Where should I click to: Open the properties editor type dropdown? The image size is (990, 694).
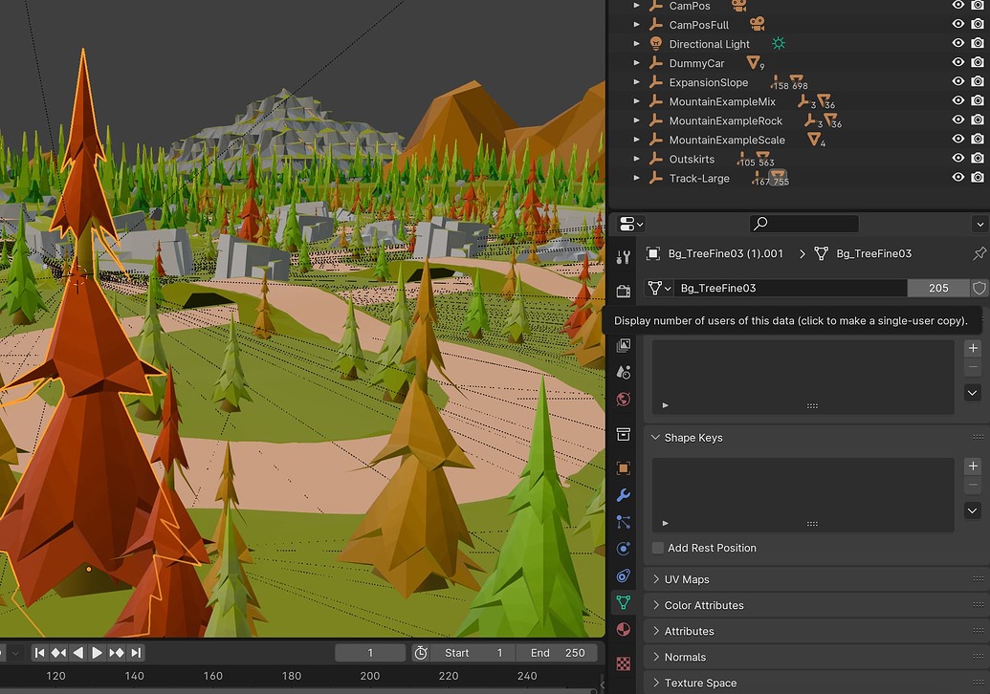[x=631, y=224]
